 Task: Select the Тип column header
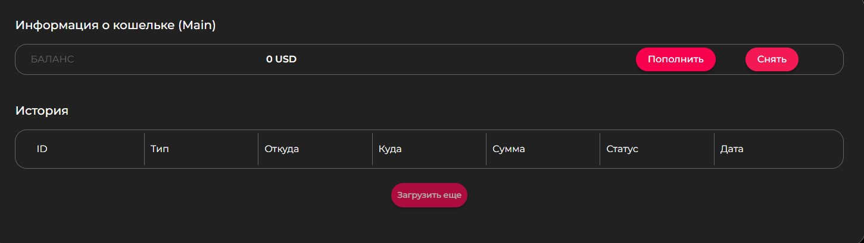point(160,149)
